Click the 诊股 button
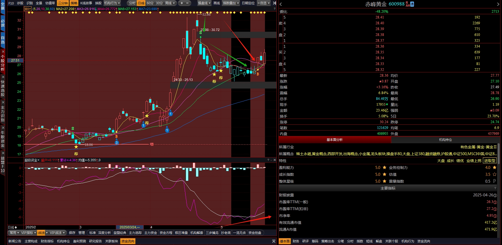502x245 pixels. [20, 3]
